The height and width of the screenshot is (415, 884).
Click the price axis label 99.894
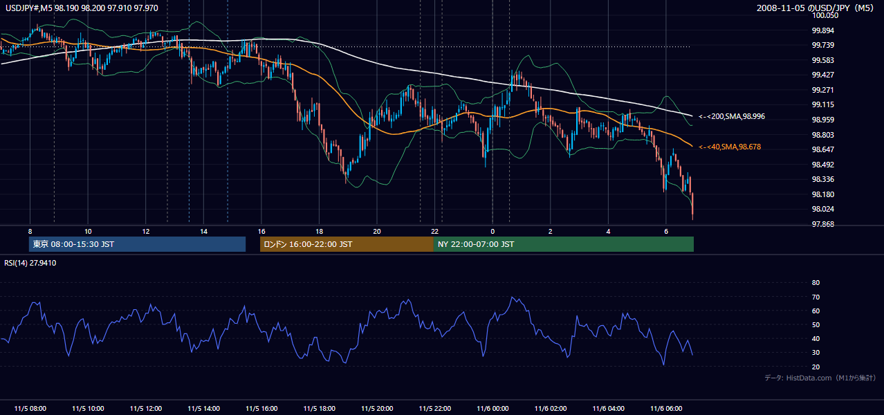(x=823, y=30)
